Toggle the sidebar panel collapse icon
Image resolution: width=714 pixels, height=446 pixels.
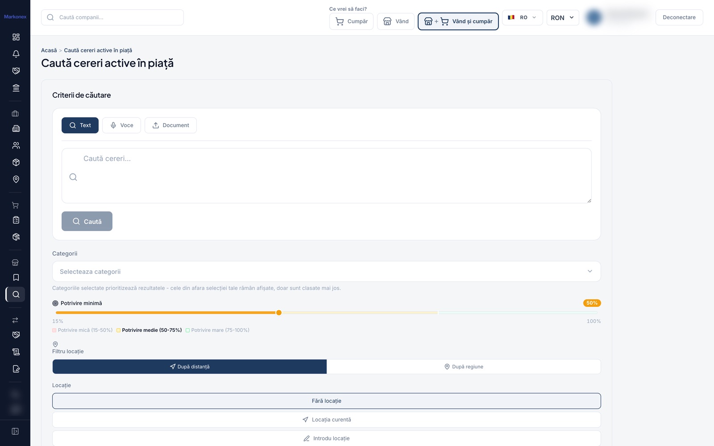15,431
